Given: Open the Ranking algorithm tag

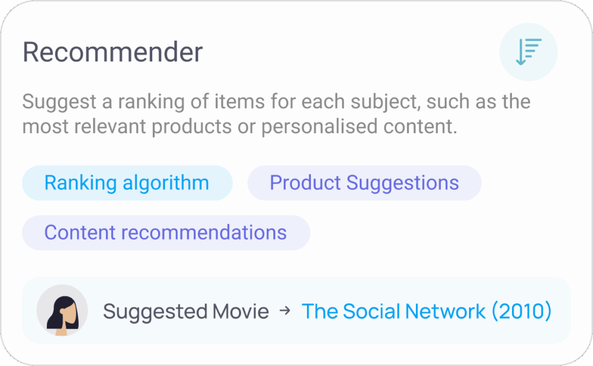Looking at the screenshot, I should click(x=127, y=183).
